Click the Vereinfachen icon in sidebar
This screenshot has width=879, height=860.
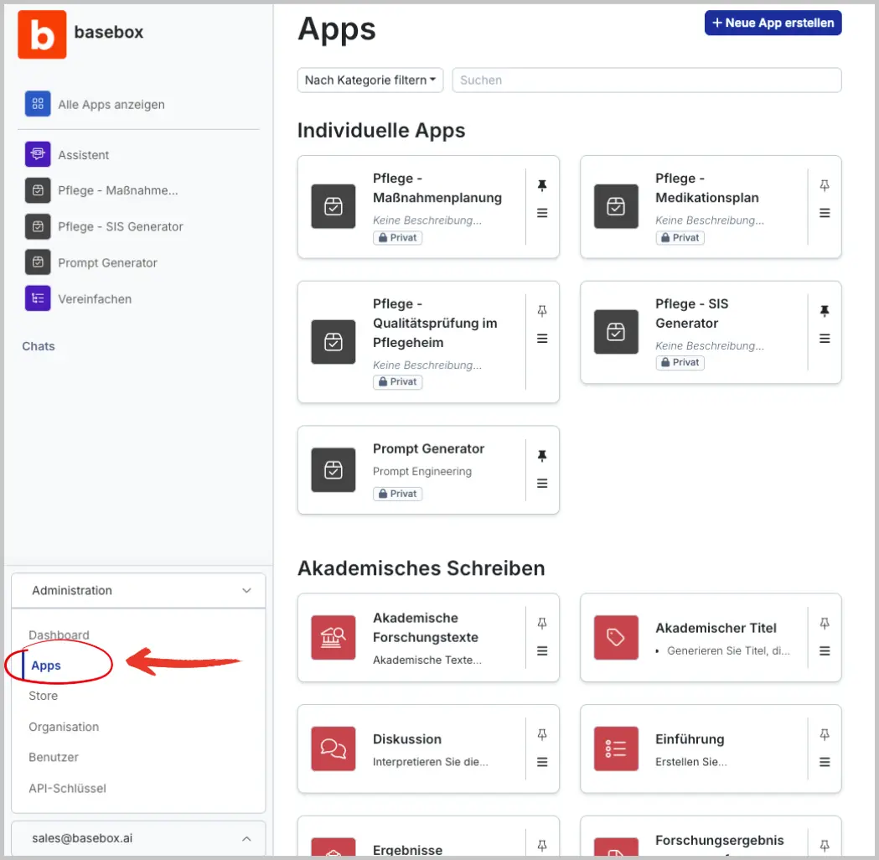(x=38, y=298)
